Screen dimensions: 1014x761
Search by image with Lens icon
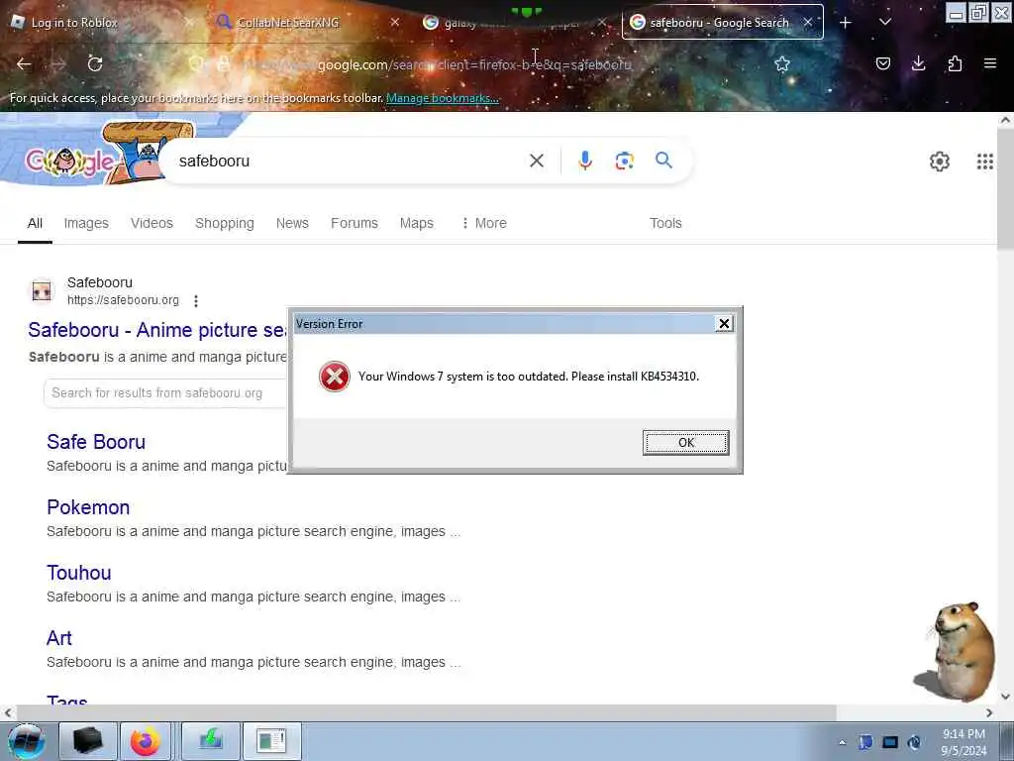(x=624, y=161)
